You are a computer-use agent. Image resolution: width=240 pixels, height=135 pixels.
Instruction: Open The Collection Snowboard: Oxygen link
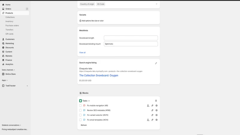pos(99,76)
